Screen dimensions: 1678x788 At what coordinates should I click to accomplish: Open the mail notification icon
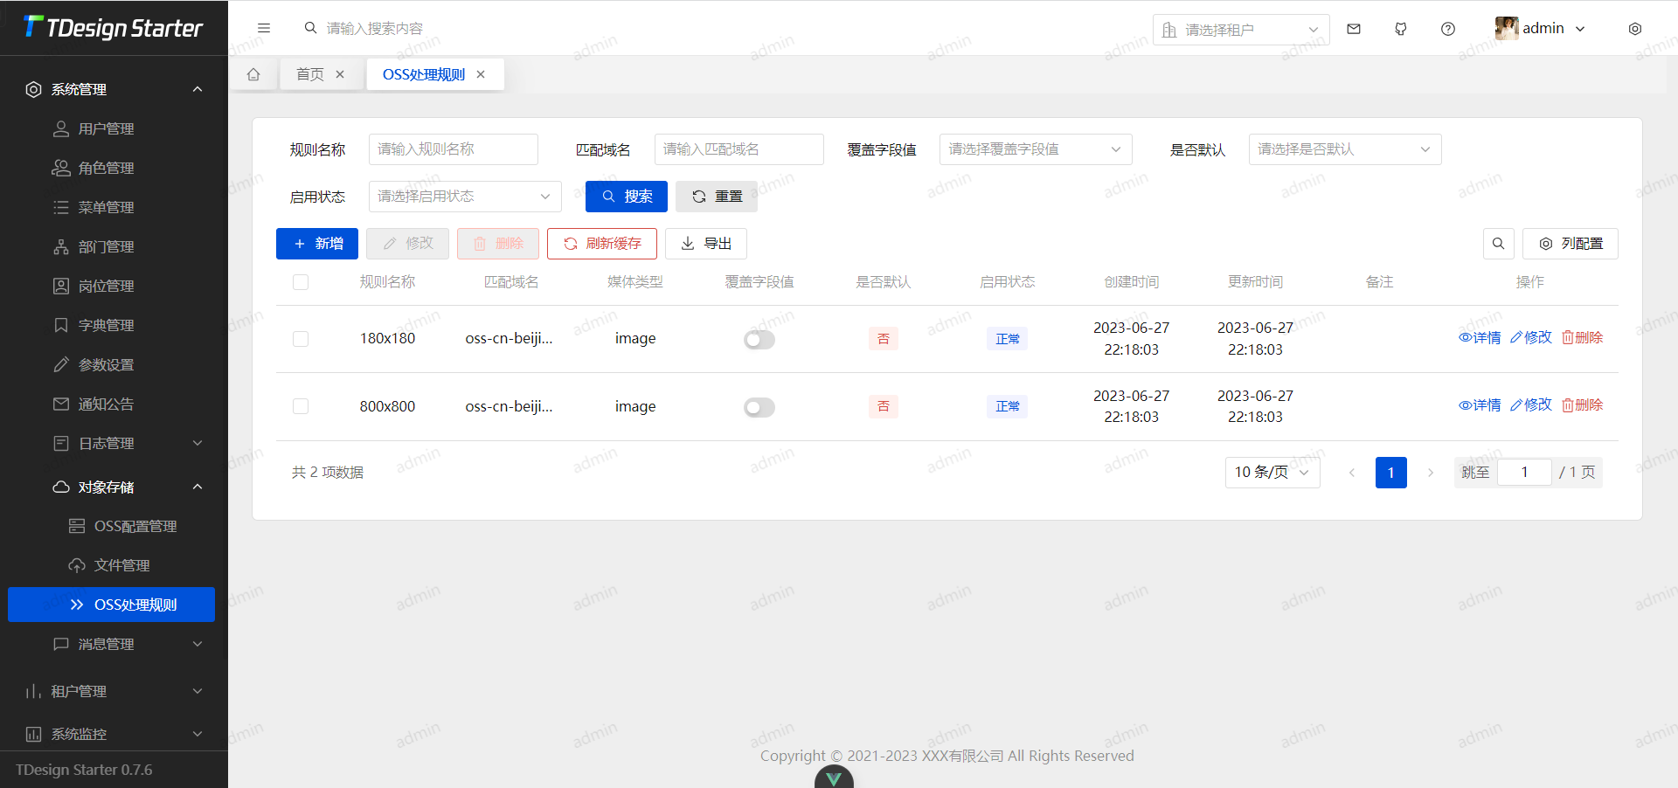[1354, 28]
